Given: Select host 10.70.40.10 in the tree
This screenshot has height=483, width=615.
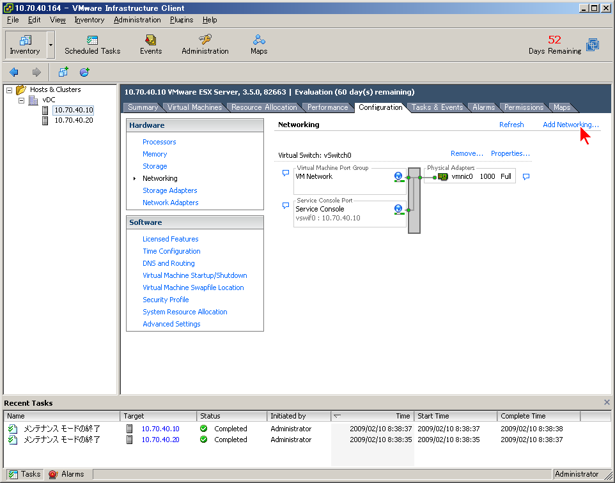Looking at the screenshot, I should click(74, 110).
